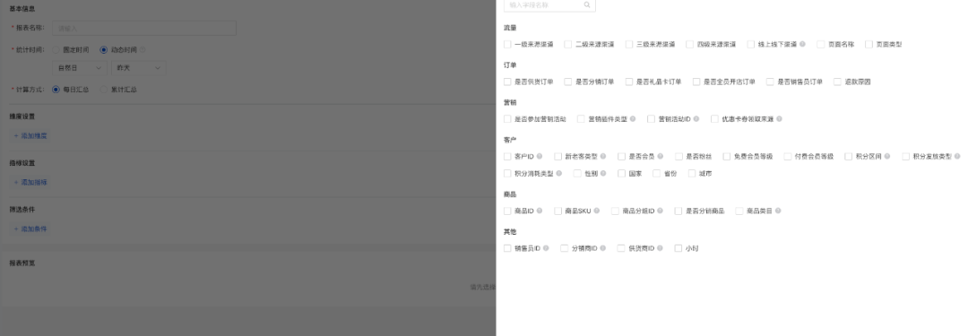Tick the 页面类型 checkbox
This screenshot has height=336, width=968.
point(869,45)
